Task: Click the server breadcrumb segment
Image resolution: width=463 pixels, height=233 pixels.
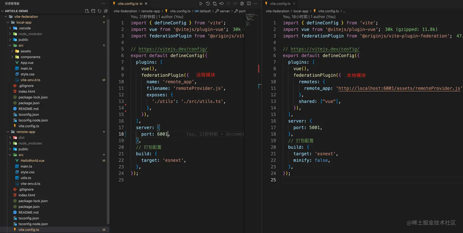Action: [223, 11]
